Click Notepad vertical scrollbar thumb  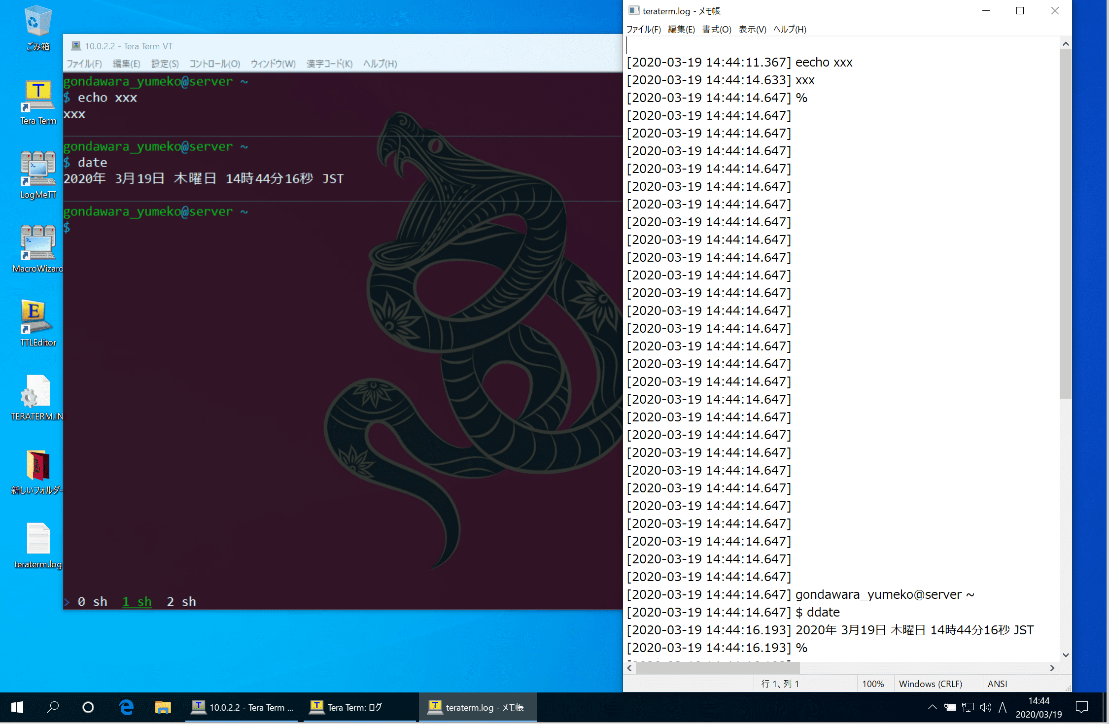coord(1066,224)
